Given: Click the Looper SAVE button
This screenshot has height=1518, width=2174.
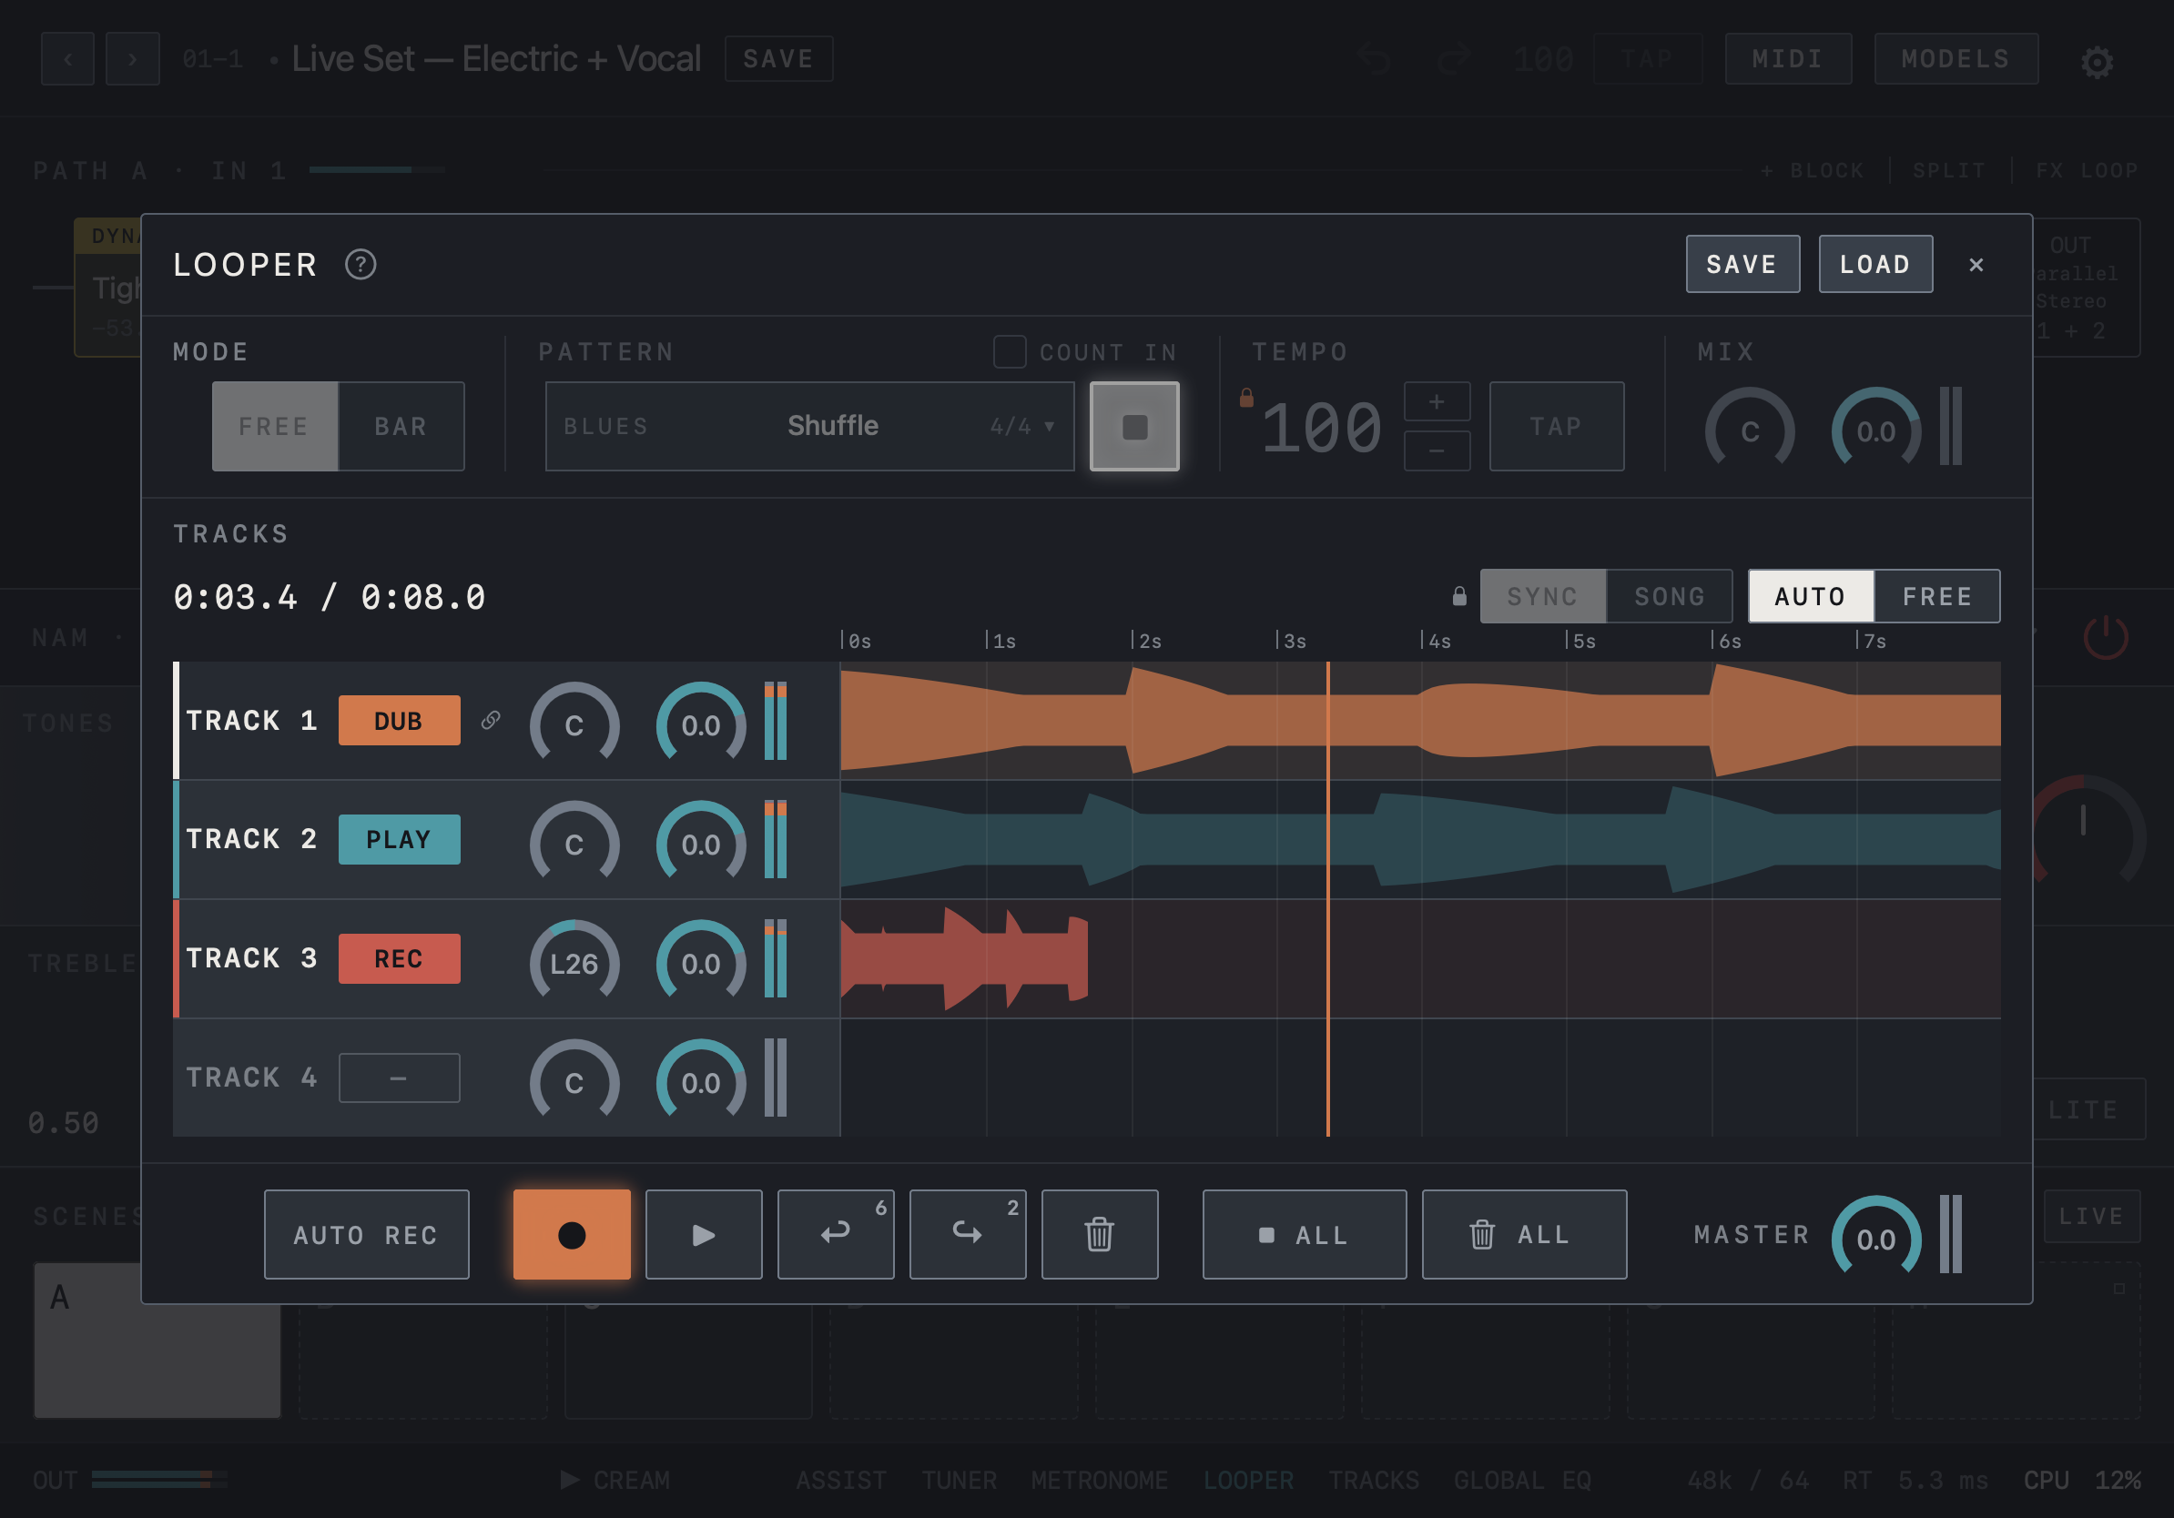Looking at the screenshot, I should (1742, 264).
